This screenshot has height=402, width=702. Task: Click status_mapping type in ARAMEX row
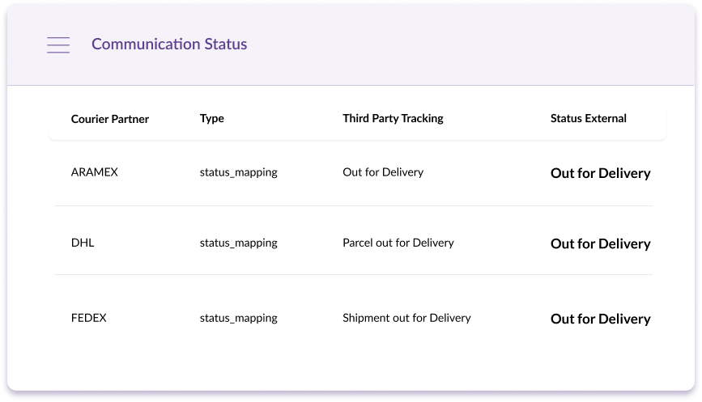point(239,172)
